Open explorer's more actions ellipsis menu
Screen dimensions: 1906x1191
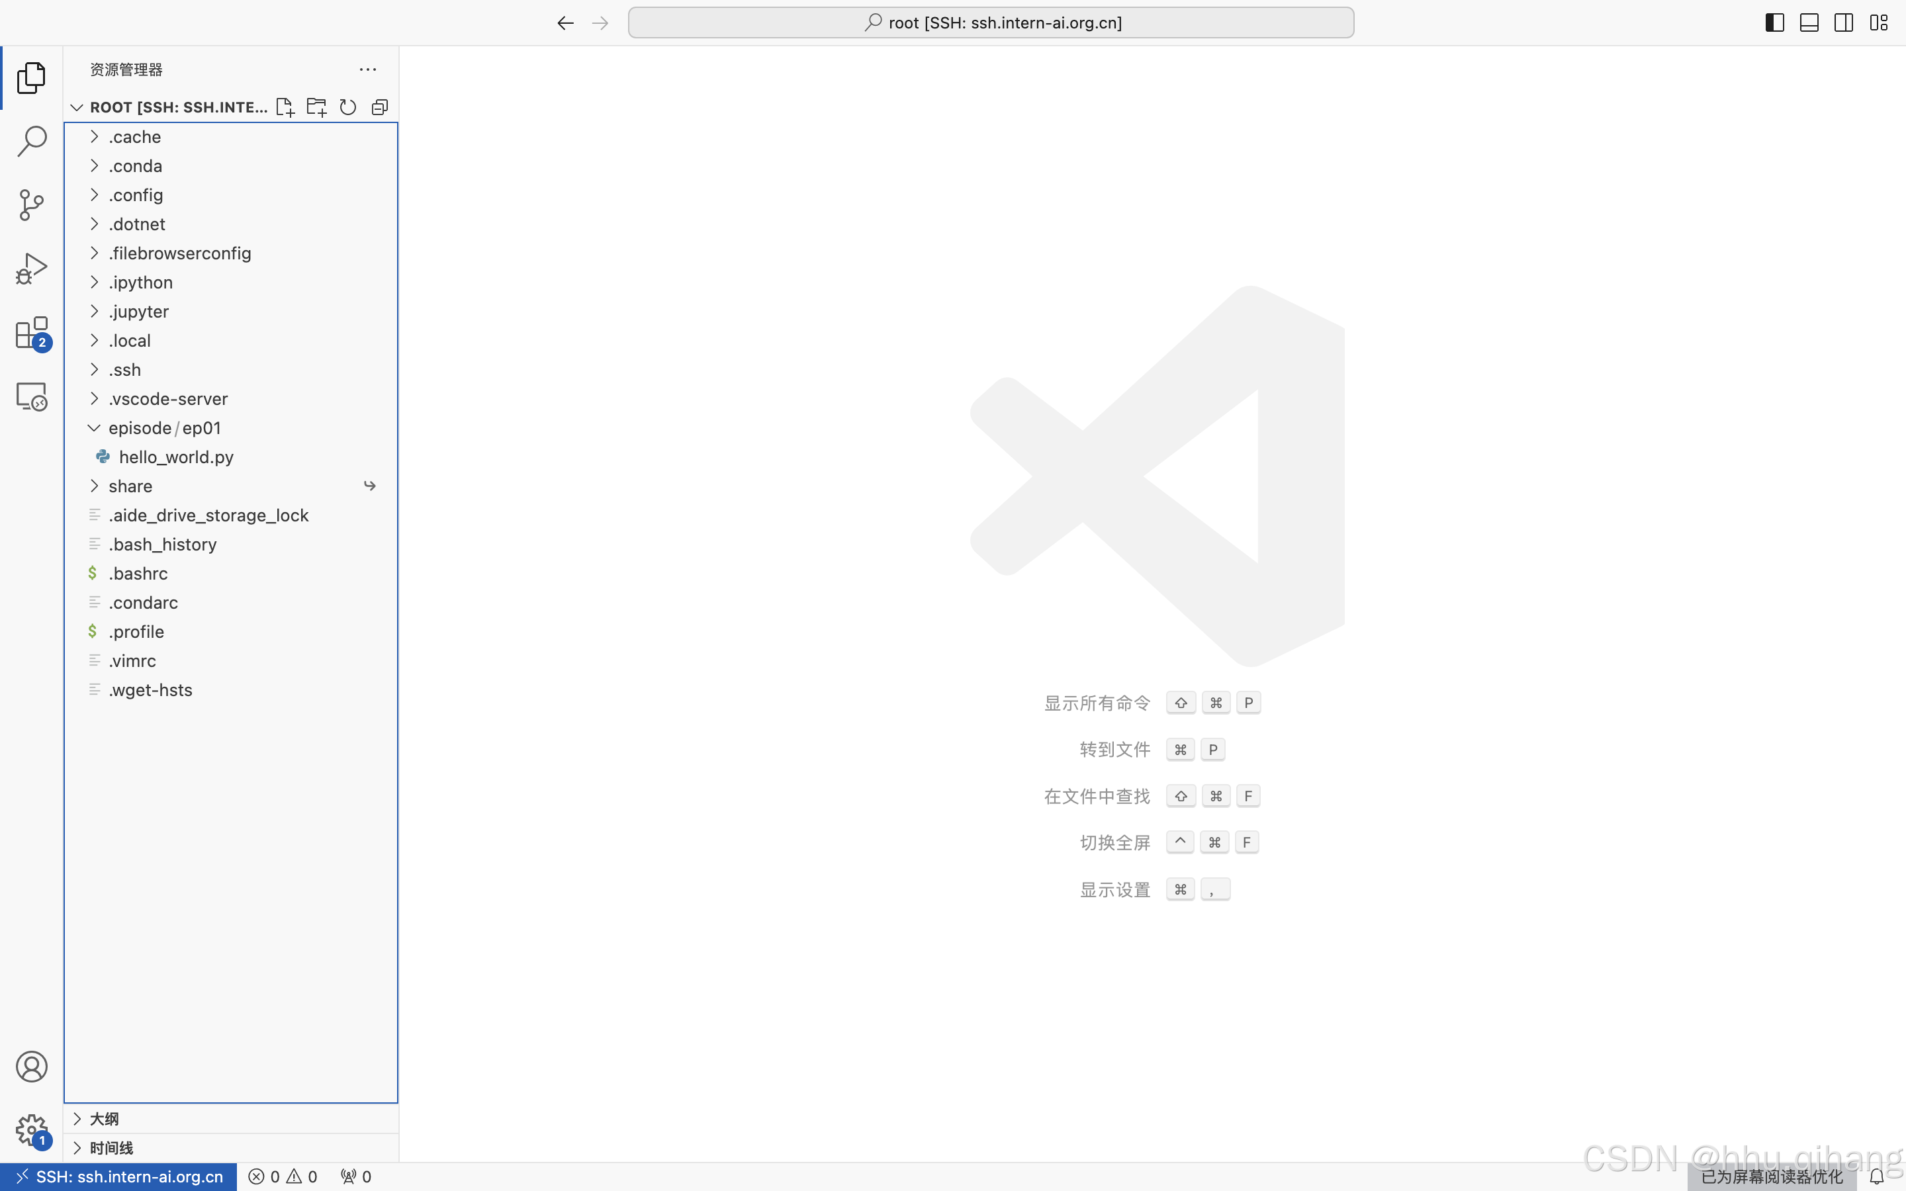pyautogui.click(x=368, y=69)
